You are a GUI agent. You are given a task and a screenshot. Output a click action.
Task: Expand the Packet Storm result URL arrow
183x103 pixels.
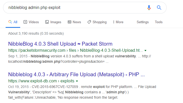pyautogui.click(x=145, y=50)
